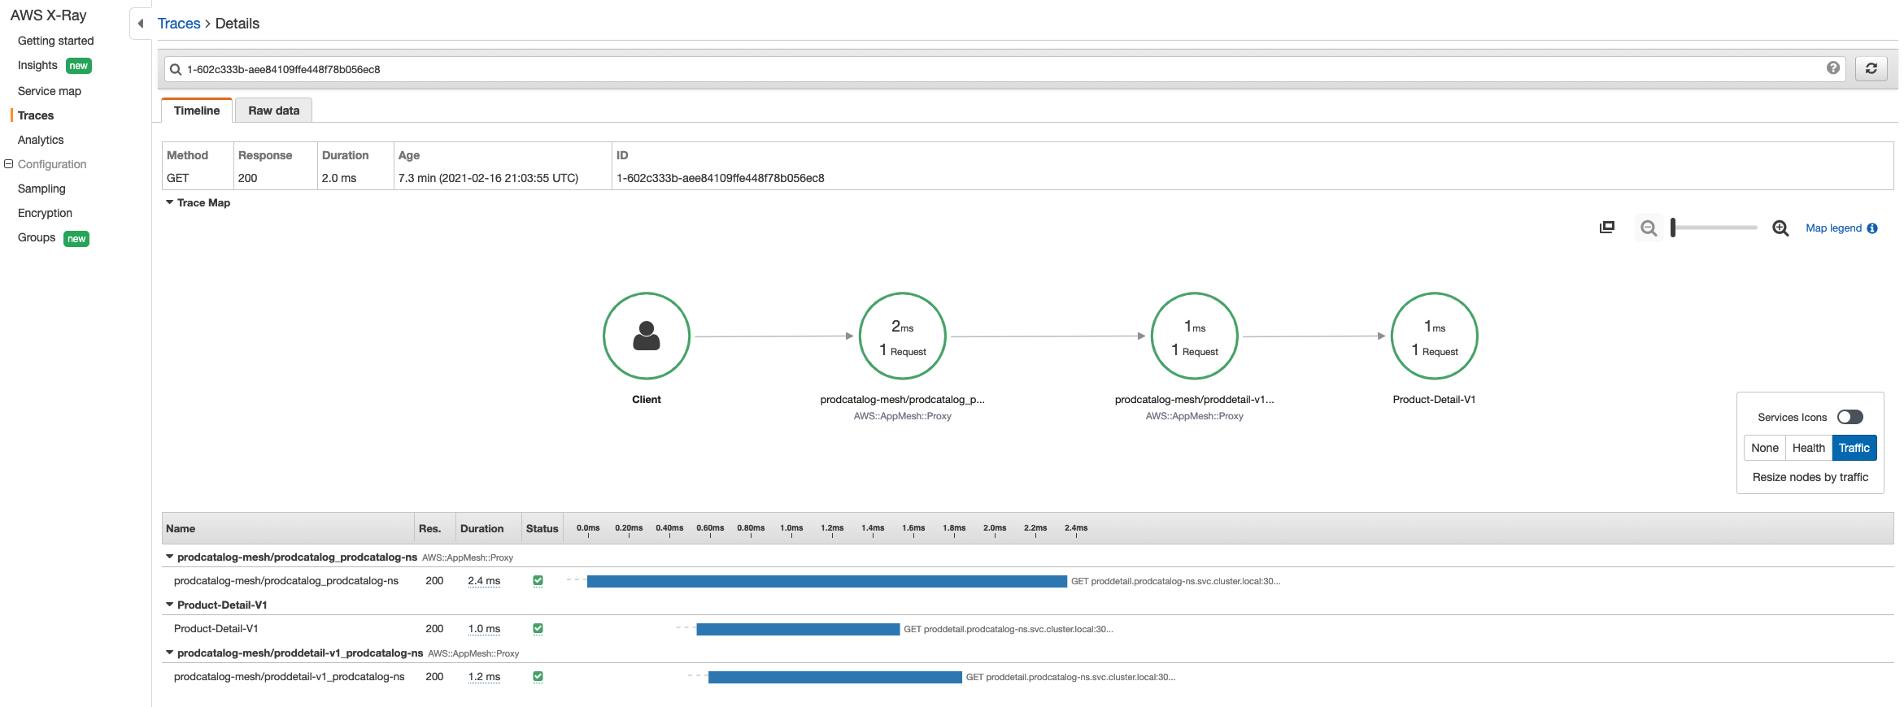Open Insights in sidebar
This screenshot has width=1904, height=707.
(37, 65)
